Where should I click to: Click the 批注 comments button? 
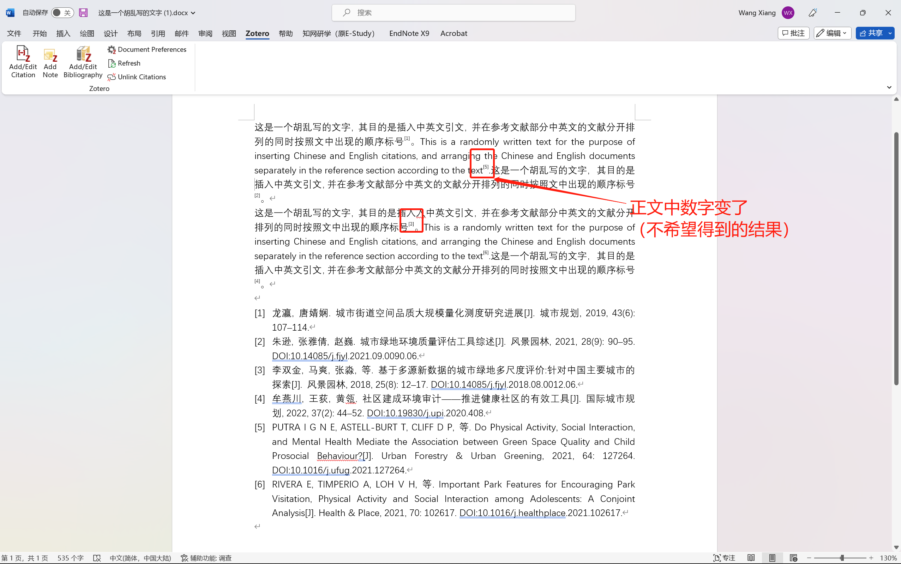793,33
